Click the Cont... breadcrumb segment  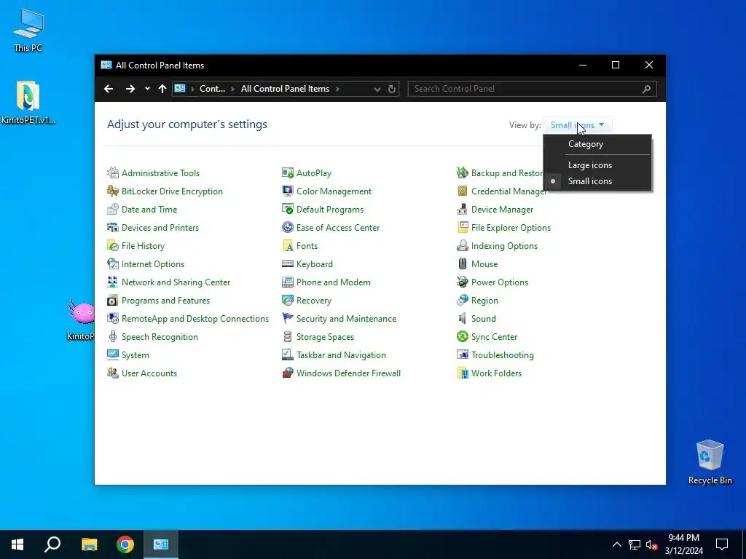click(x=212, y=89)
